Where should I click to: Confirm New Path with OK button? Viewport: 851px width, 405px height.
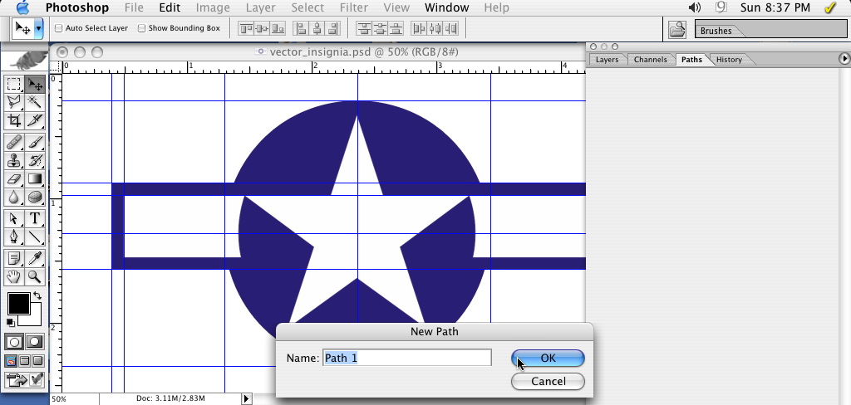548,358
